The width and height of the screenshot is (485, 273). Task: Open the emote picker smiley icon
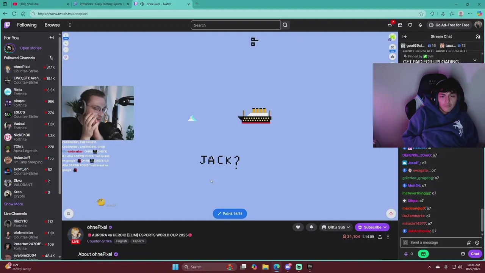pyautogui.click(x=477, y=243)
